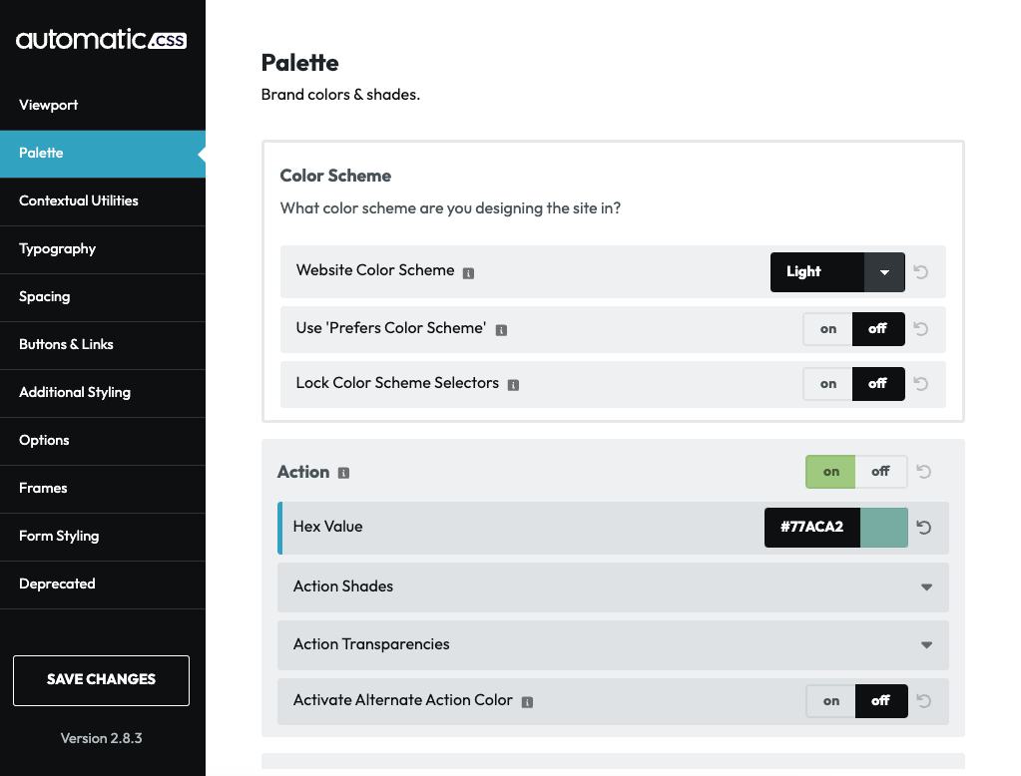Turn on Lock Color Scheme Selectors

(x=828, y=383)
